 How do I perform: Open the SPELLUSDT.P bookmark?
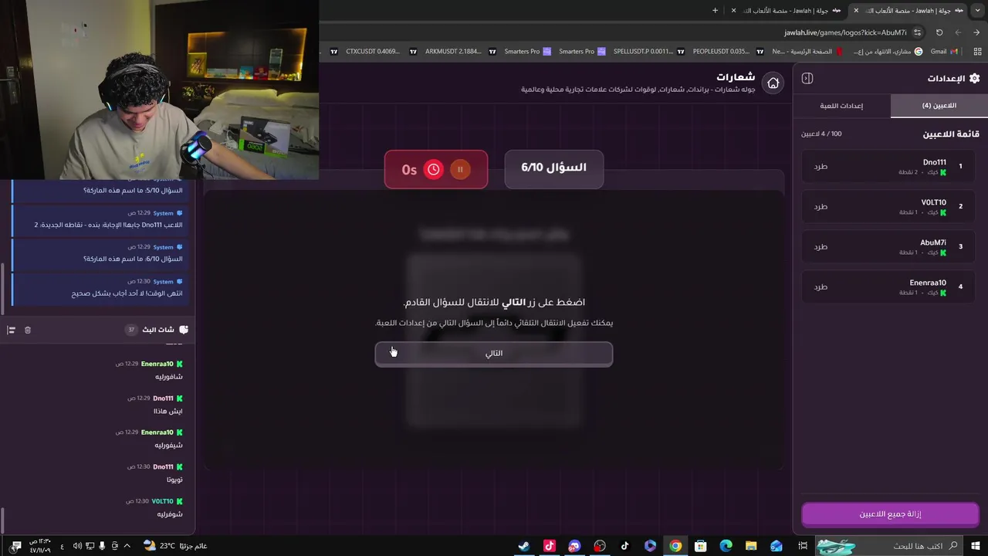[x=648, y=52]
